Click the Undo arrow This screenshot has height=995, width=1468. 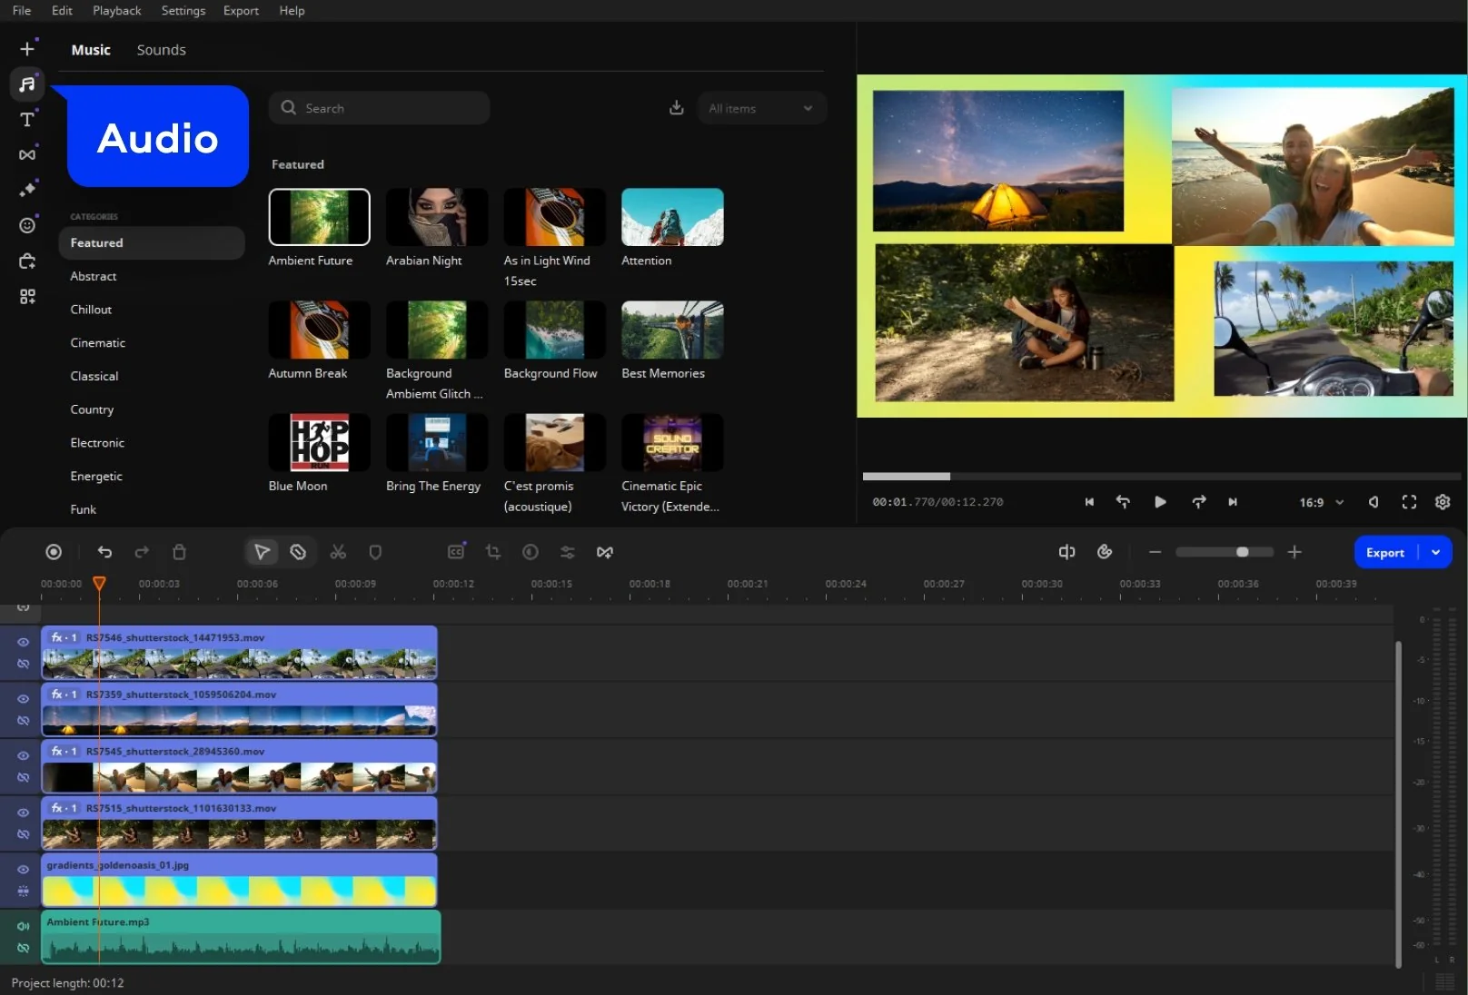104,552
